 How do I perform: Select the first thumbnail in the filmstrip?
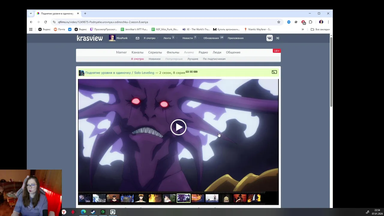(x=85, y=198)
